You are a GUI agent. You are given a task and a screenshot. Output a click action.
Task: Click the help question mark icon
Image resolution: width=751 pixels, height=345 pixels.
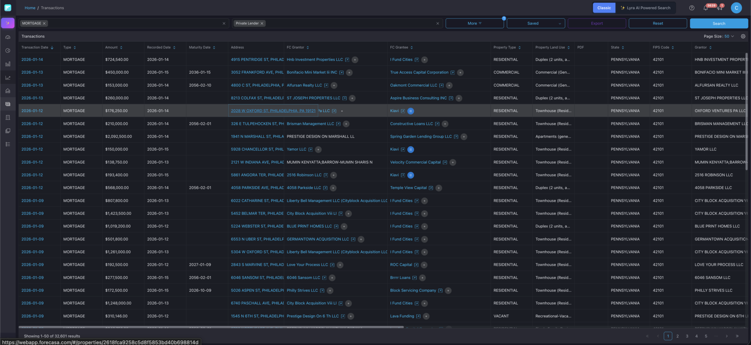tap(692, 8)
